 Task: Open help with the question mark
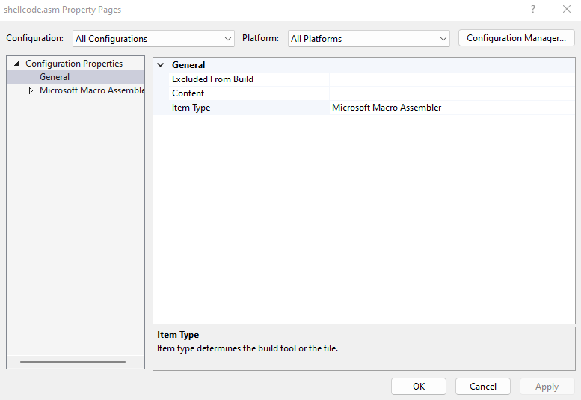(533, 9)
